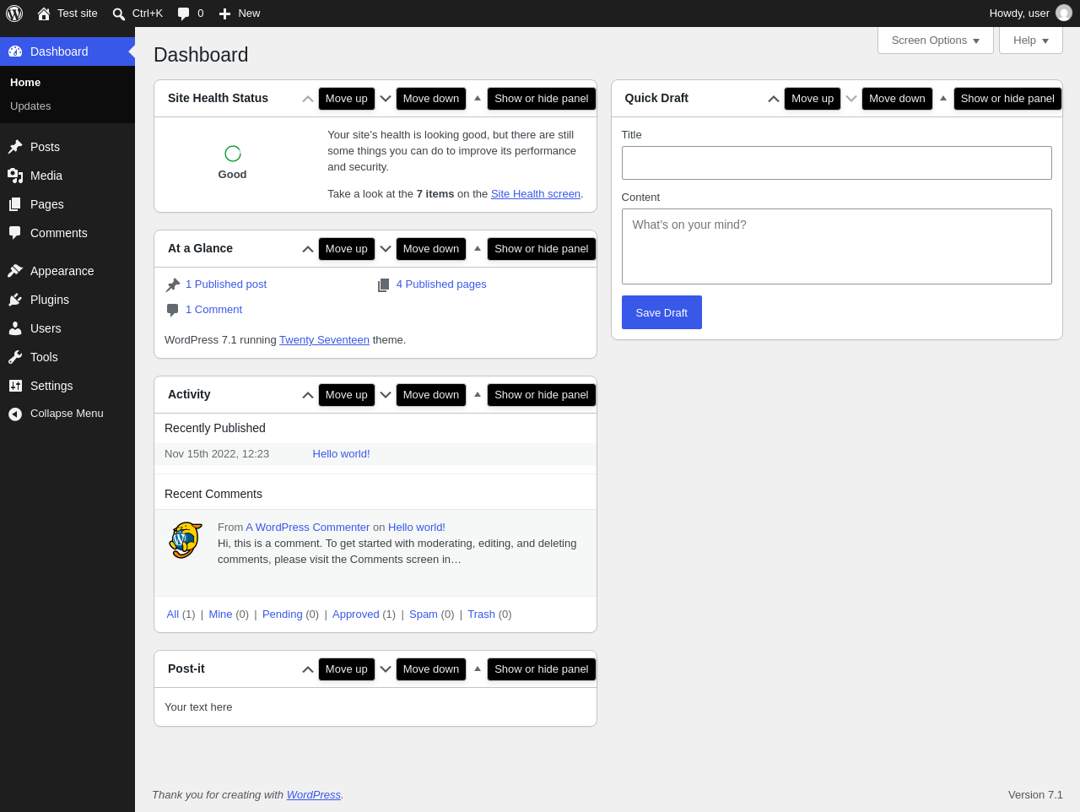Move Site Health Status panel down arrow
The height and width of the screenshot is (812, 1080).
pyautogui.click(x=386, y=99)
